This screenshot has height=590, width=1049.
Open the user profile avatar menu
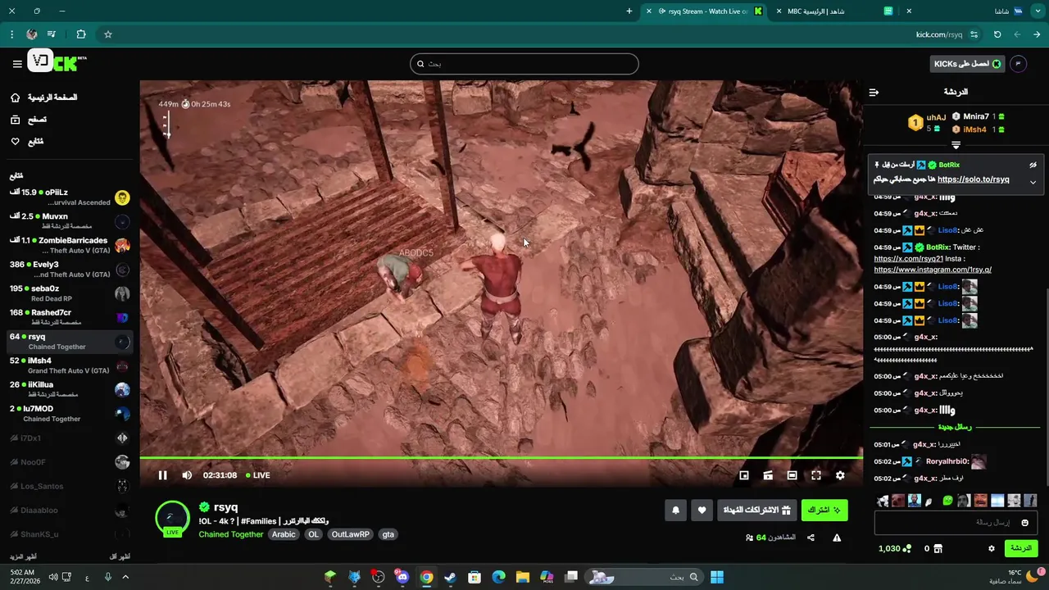point(1018,64)
